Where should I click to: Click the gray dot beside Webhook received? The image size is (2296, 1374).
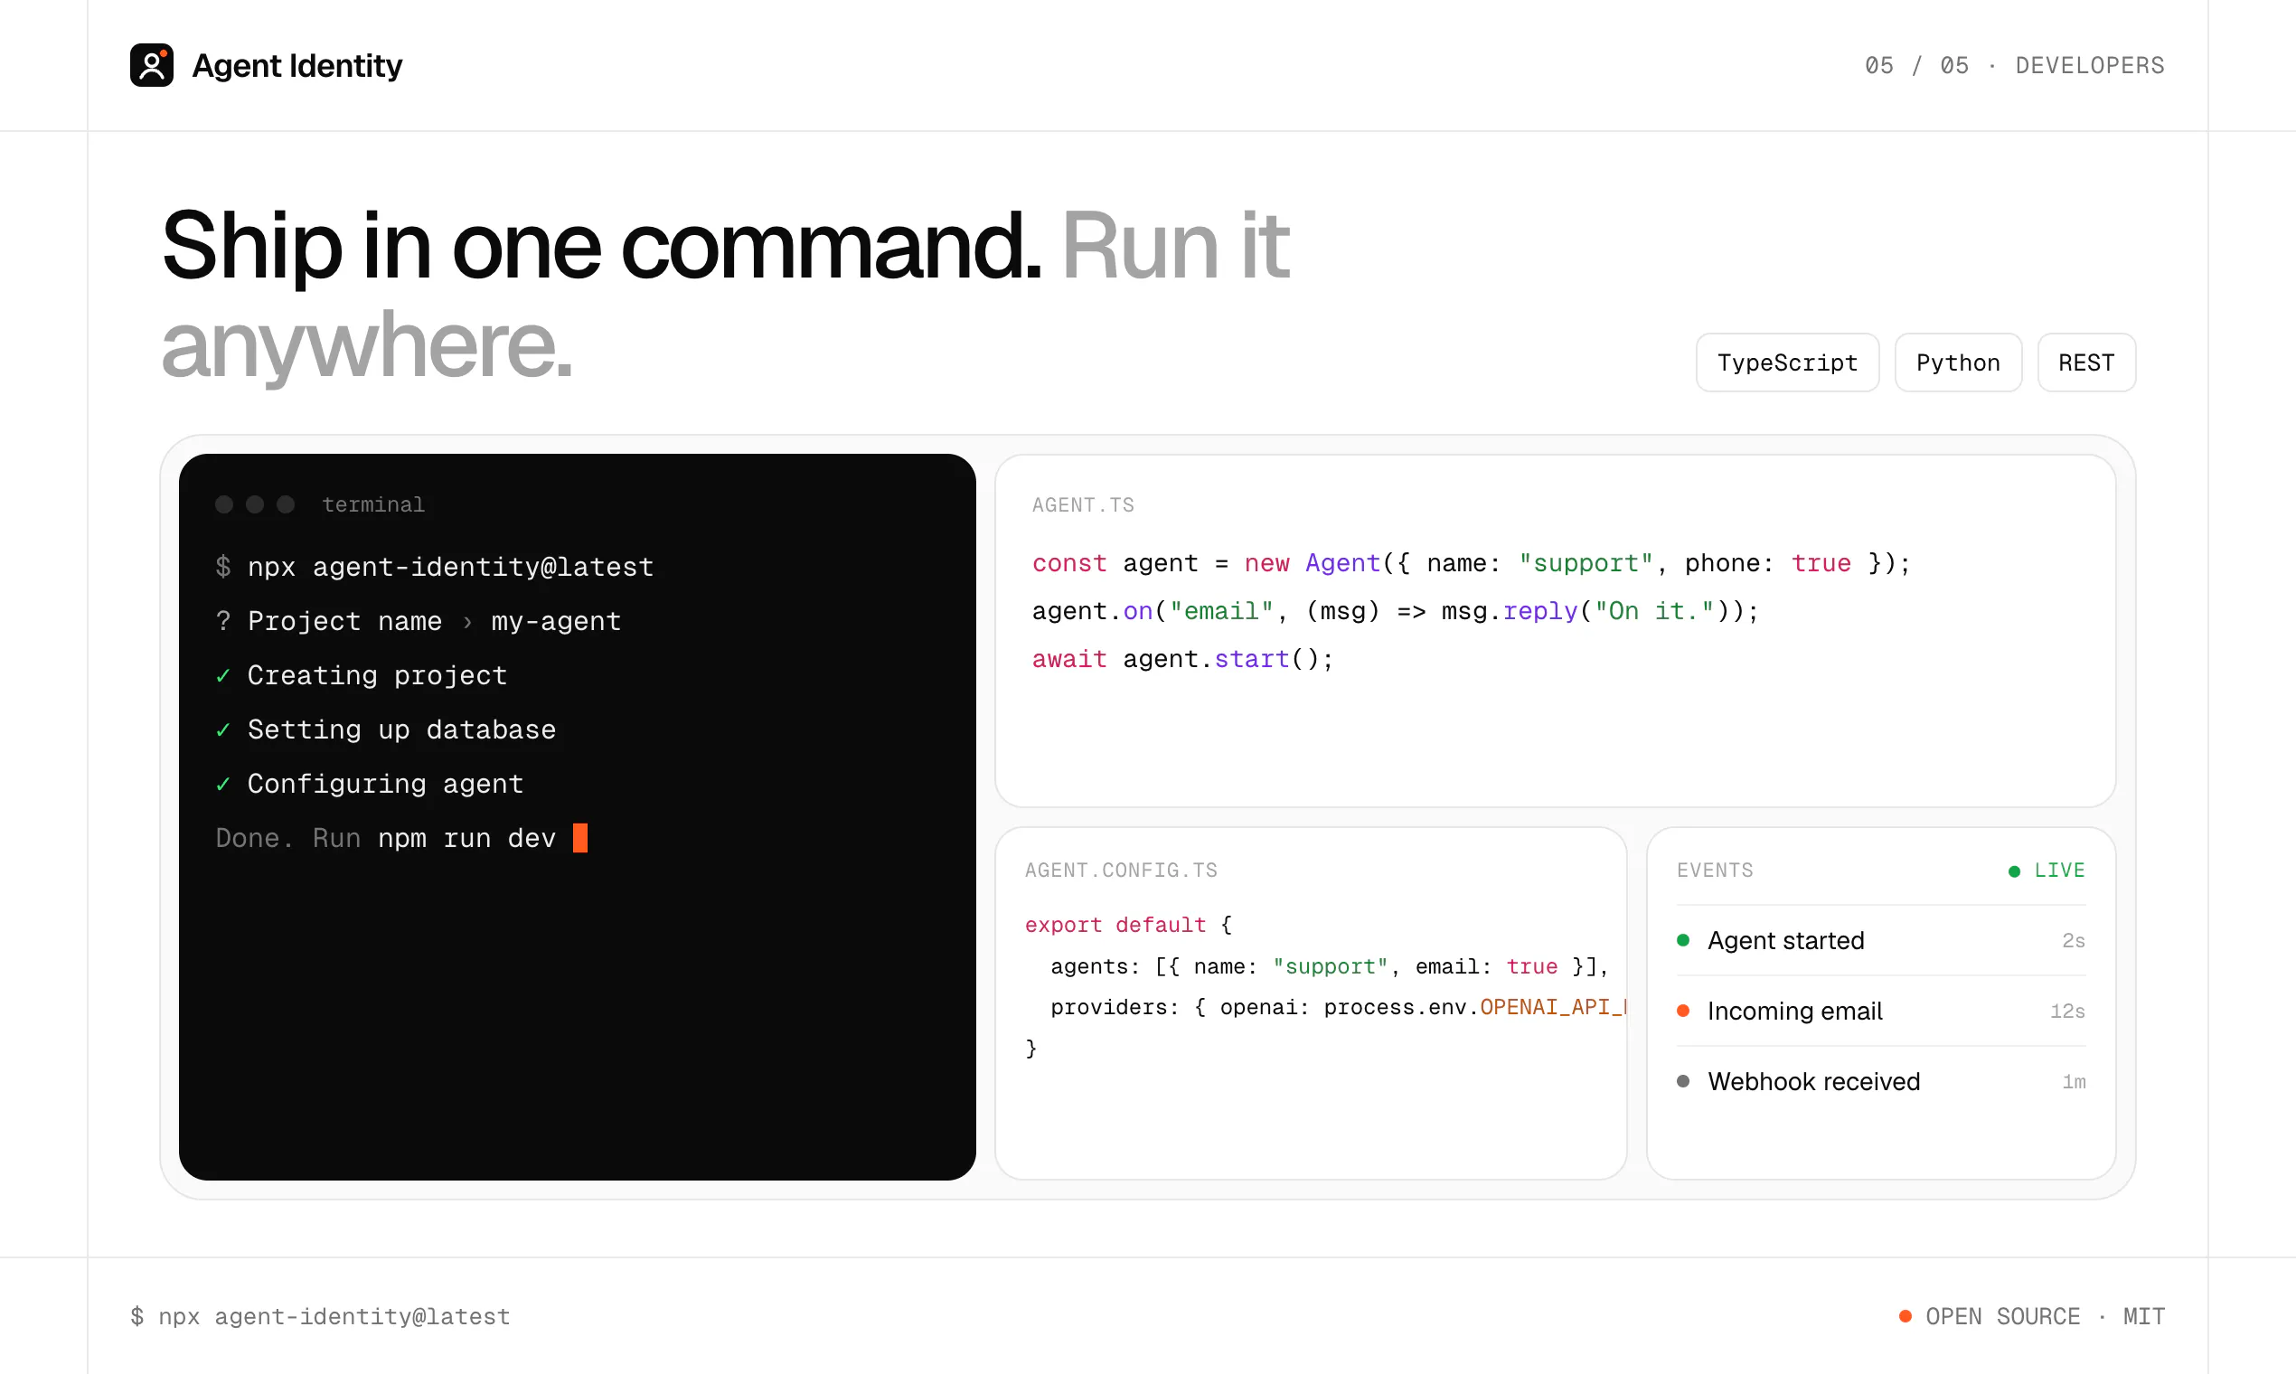pyautogui.click(x=1683, y=1081)
